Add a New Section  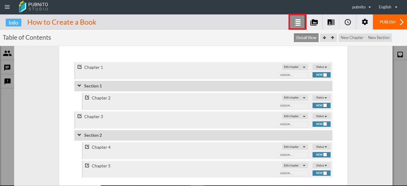pos(379,38)
